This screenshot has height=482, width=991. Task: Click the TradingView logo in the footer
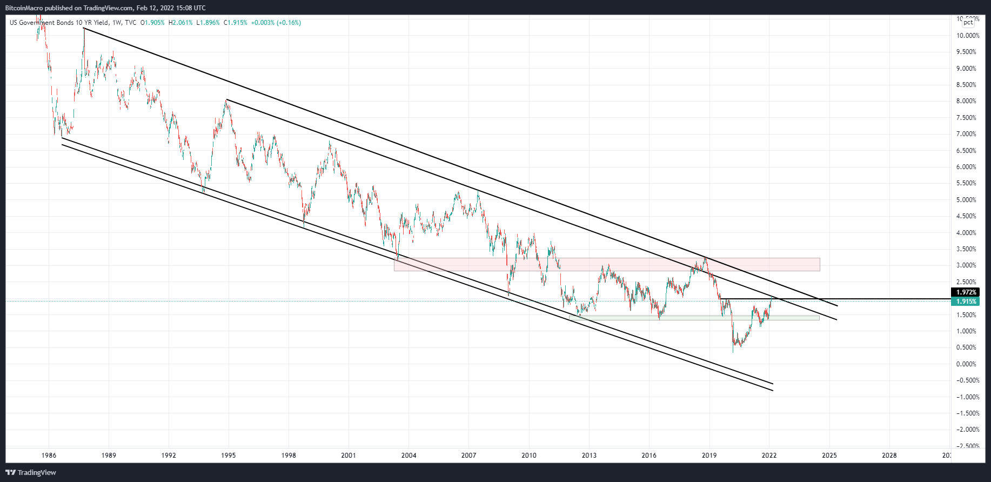click(x=31, y=472)
